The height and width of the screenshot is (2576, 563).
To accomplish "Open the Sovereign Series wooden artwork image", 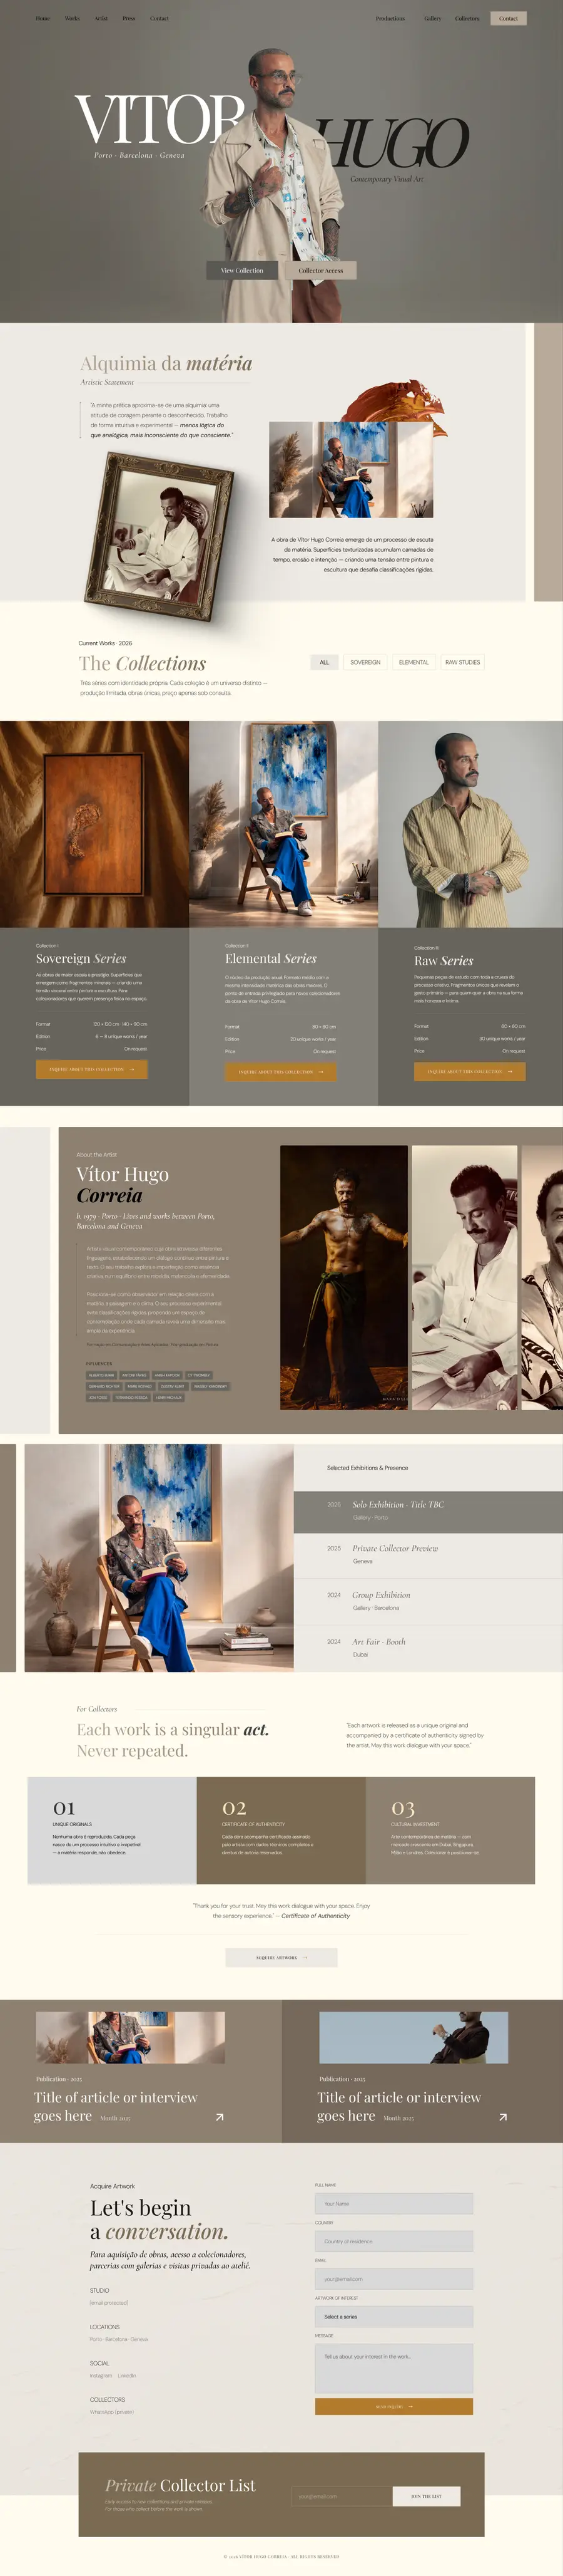I will tap(94, 824).
